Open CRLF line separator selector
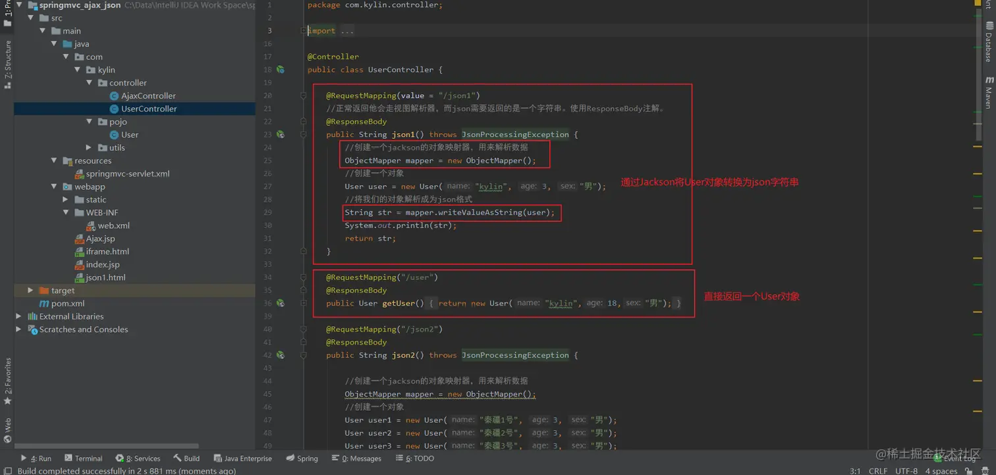The height and width of the screenshot is (475, 996). coord(878,471)
